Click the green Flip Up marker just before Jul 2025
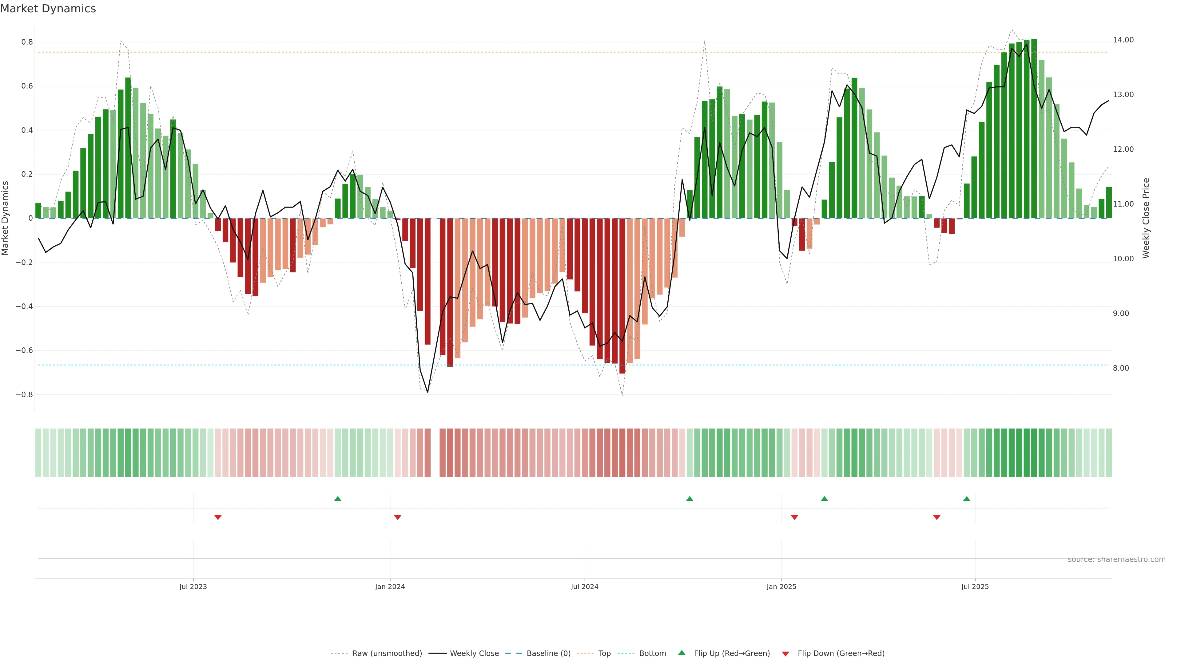This screenshot has height=664, width=1181. [x=966, y=499]
